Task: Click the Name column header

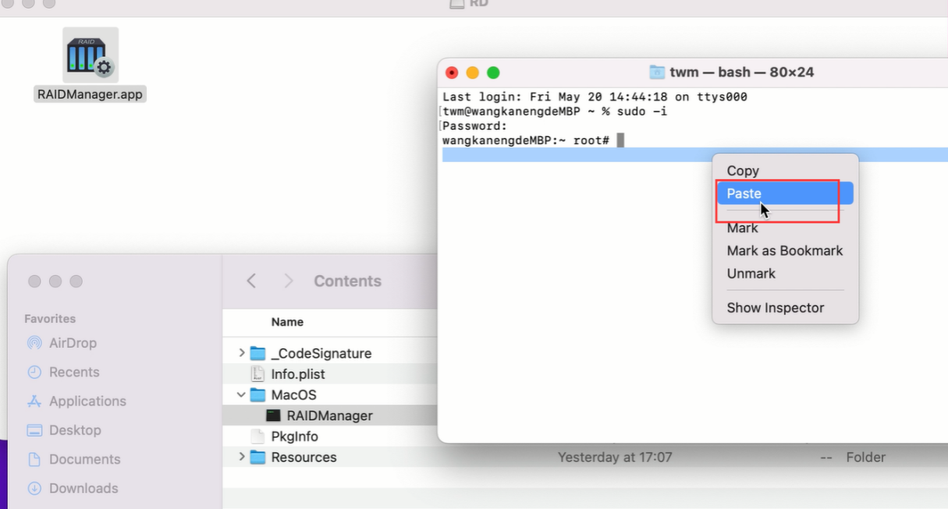Action: pos(287,322)
